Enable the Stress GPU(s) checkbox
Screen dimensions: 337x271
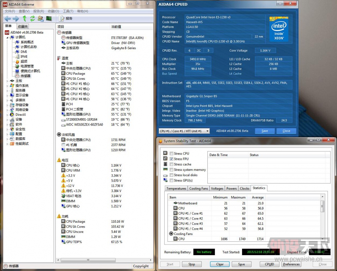[171, 180]
